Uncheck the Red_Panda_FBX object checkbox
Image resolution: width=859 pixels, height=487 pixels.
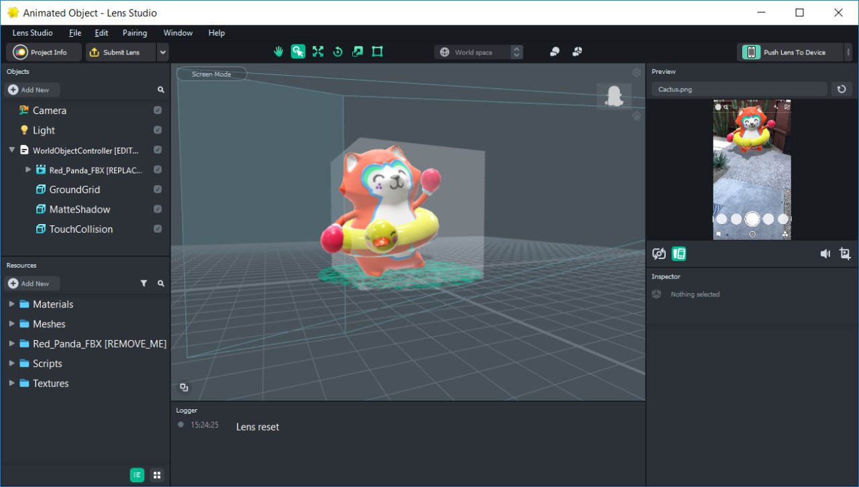tap(158, 170)
